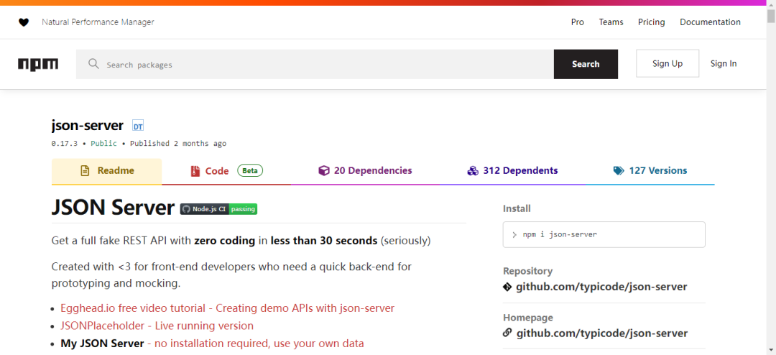
Task: Click the Sign Up button
Action: click(x=668, y=63)
